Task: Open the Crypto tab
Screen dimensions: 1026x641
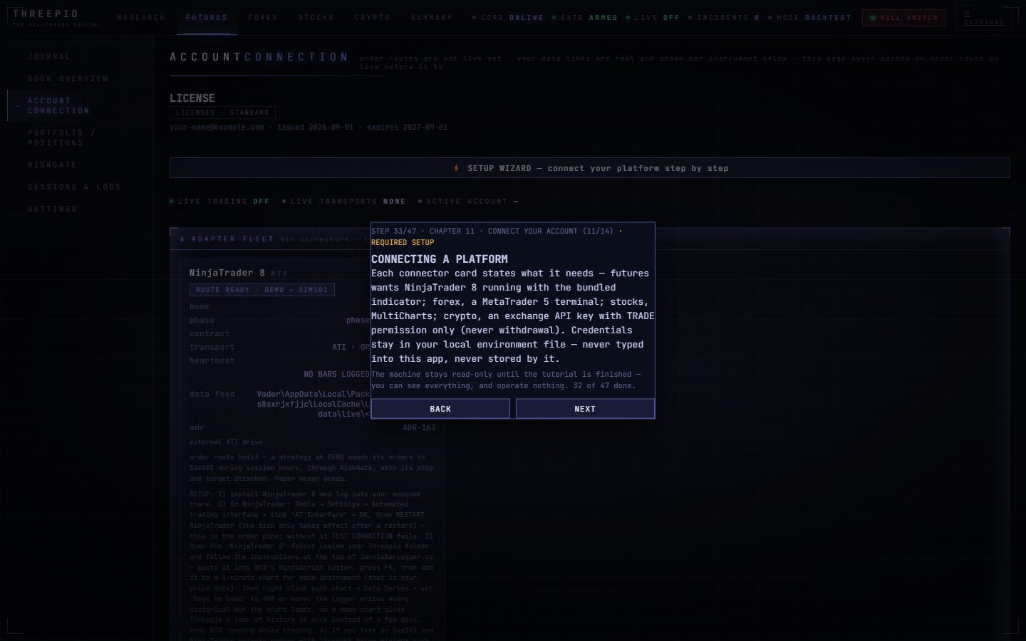Action: [373, 18]
